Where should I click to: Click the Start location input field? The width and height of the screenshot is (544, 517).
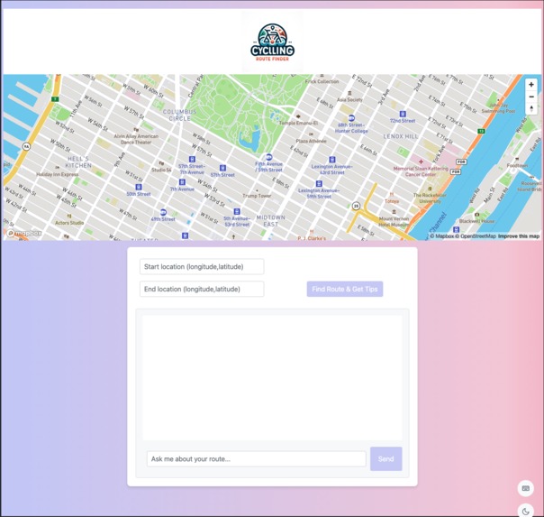(202, 266)
